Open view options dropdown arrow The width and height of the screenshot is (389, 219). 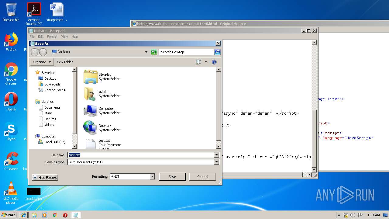tap(206, 62)
